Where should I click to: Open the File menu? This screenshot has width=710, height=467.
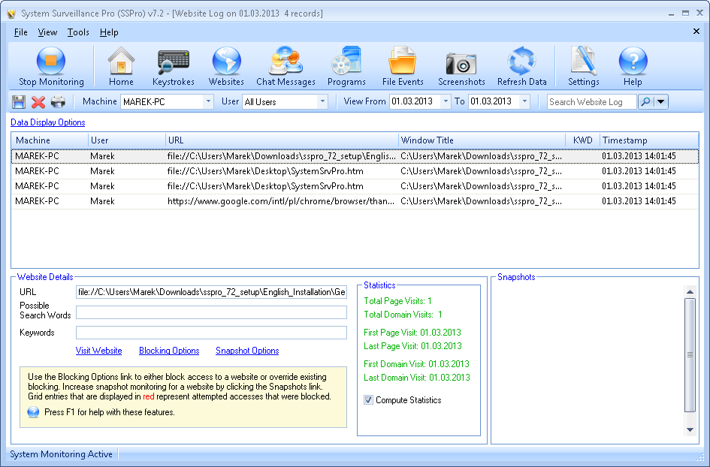point(21,32)
